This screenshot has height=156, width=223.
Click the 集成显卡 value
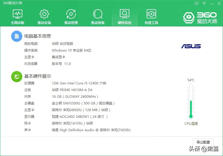(59, 57)
